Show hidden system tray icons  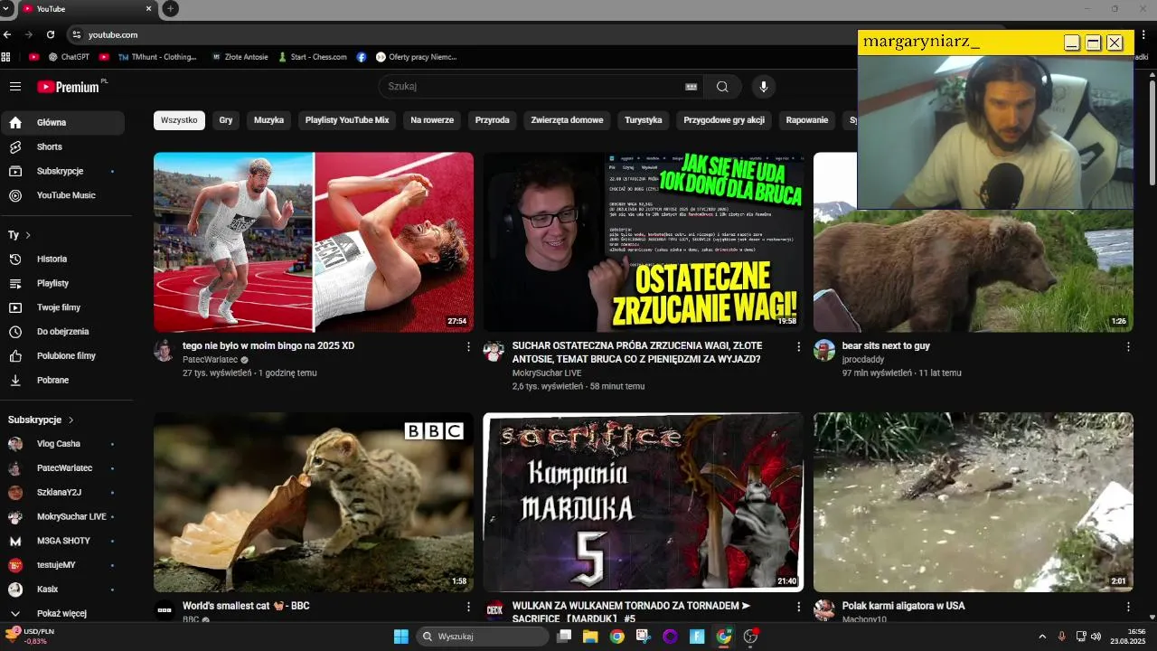[1042, 637]
